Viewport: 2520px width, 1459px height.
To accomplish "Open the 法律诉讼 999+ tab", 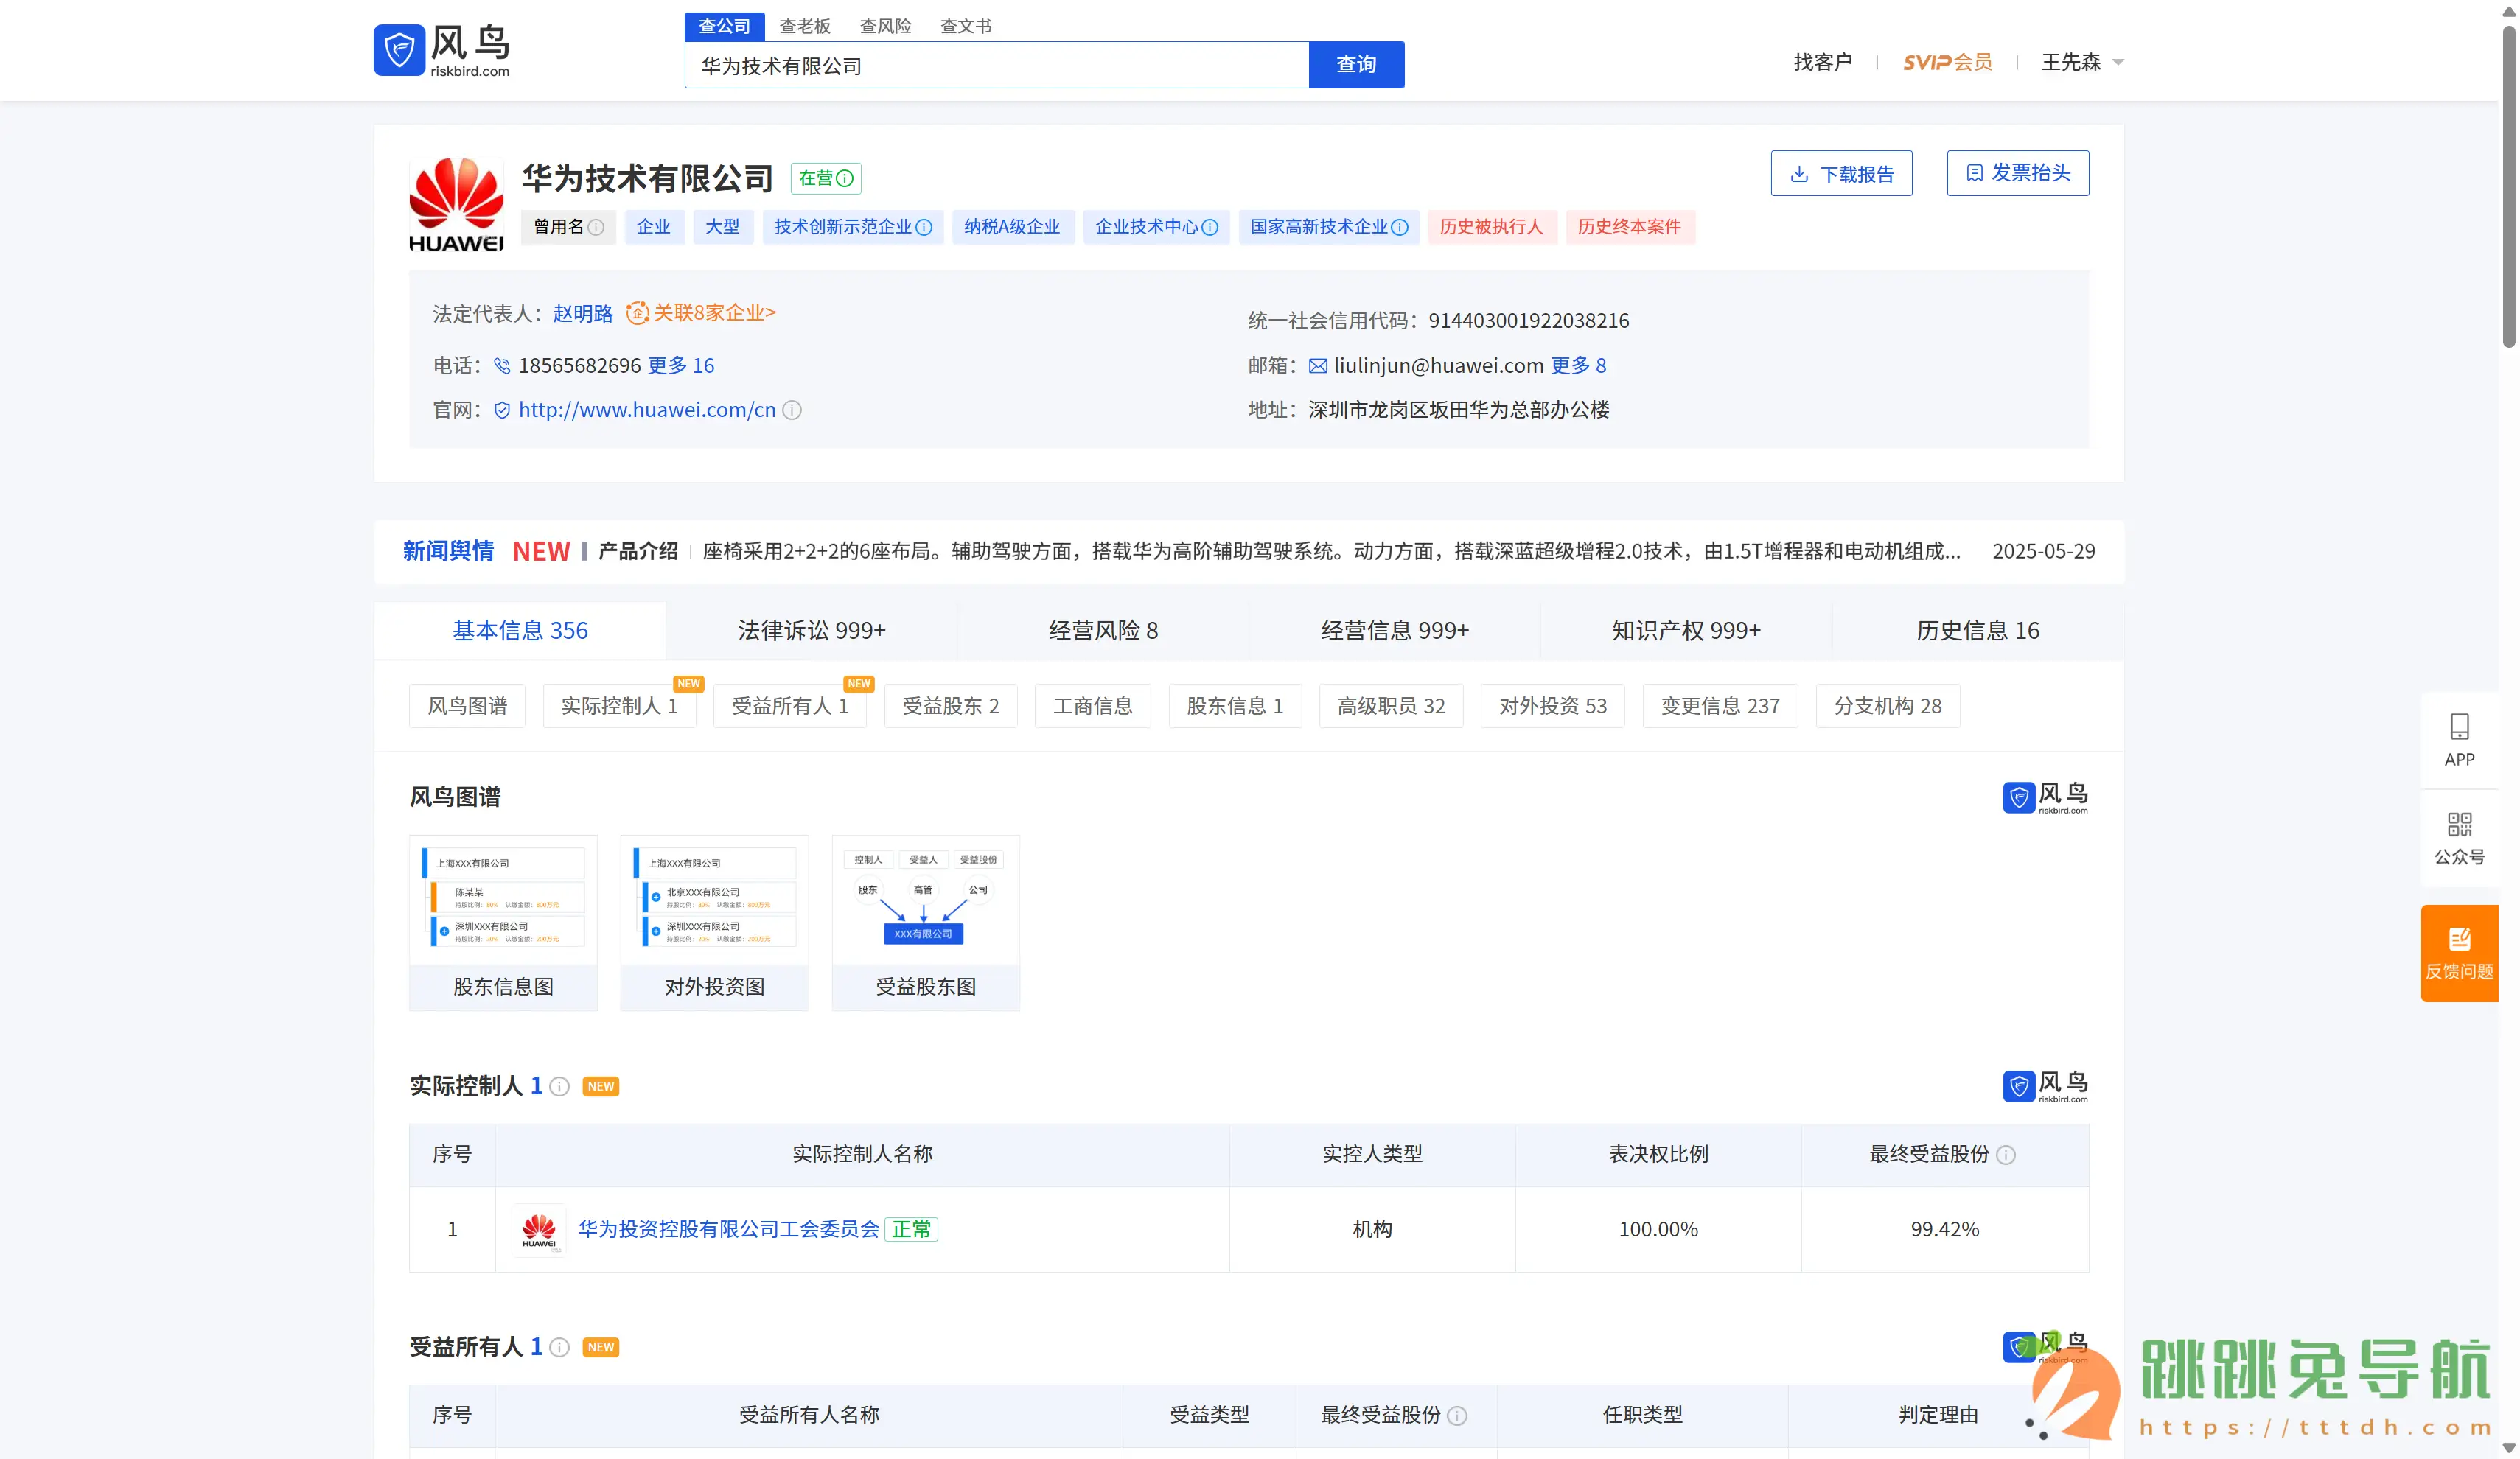I will [x=812, y=631].
